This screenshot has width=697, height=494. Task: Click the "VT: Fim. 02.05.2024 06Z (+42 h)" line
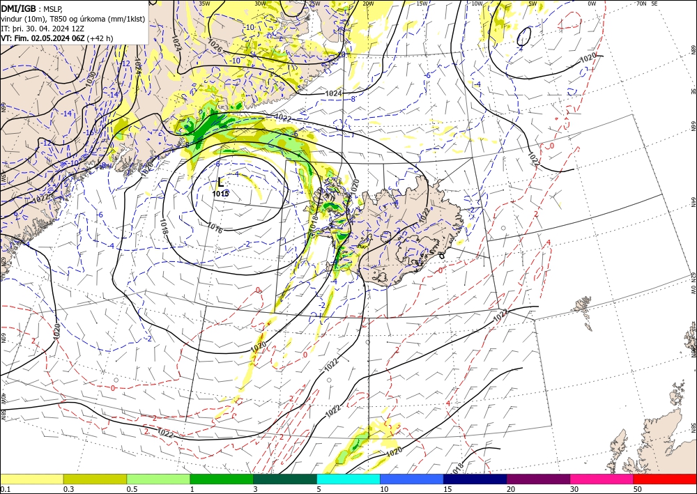coord(57,38)
